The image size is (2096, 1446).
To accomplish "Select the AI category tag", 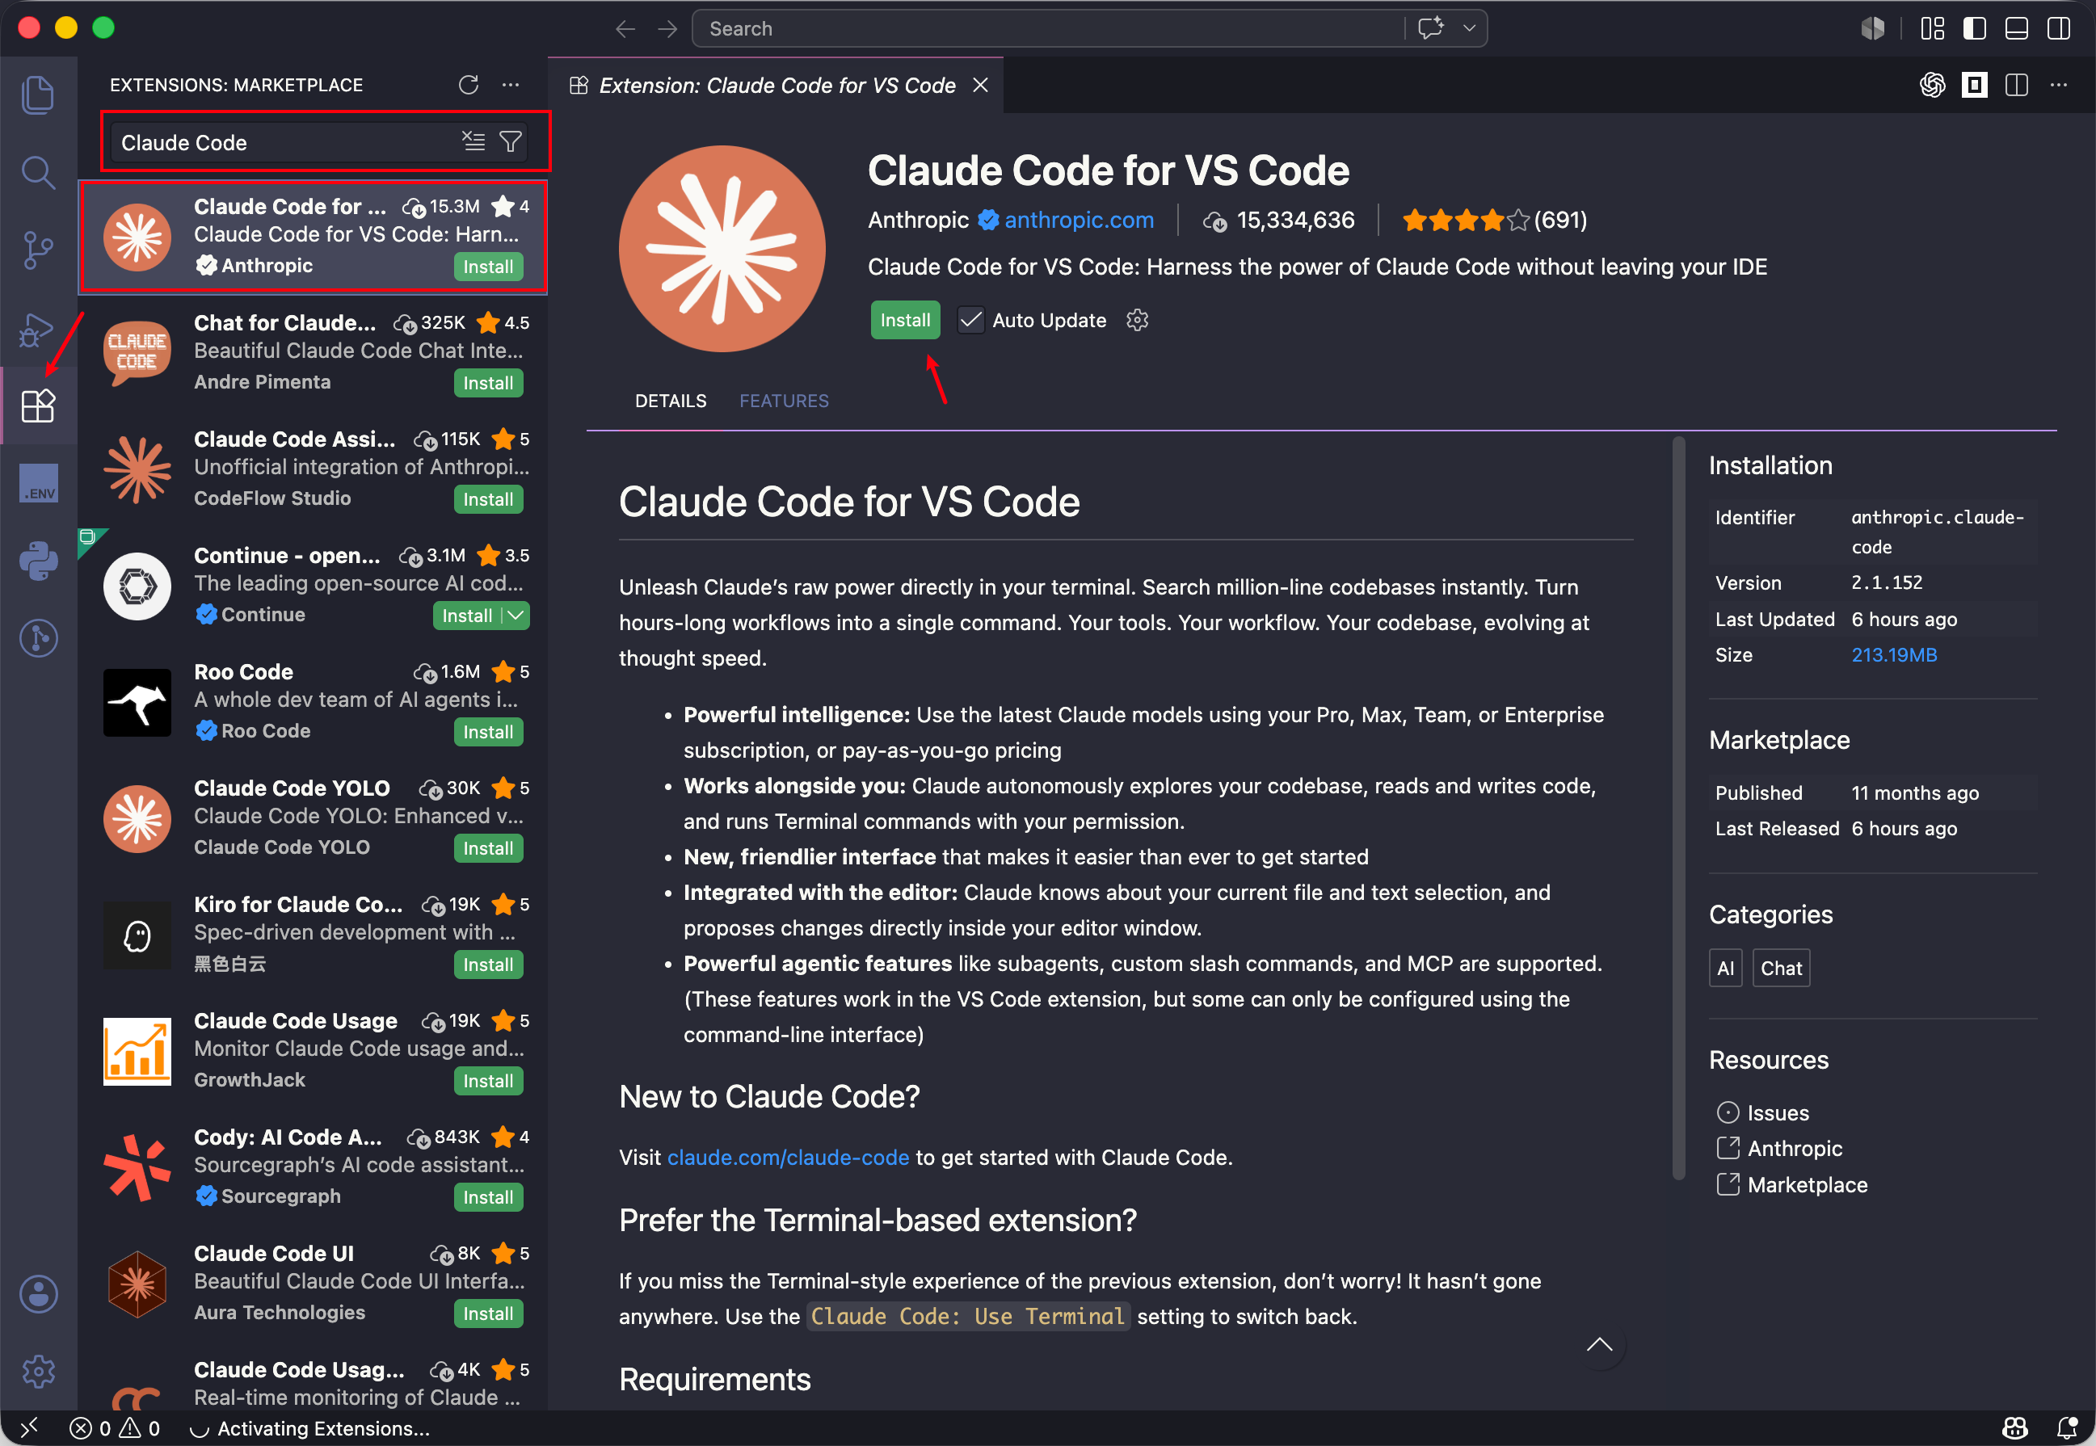I will [1725, 968].
